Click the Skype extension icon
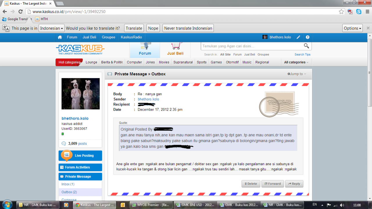The image size is (372, 209). (359, 12)
